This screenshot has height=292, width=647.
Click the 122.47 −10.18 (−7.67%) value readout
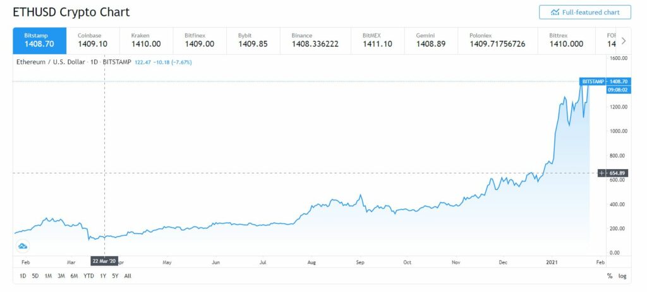point(164,62)
